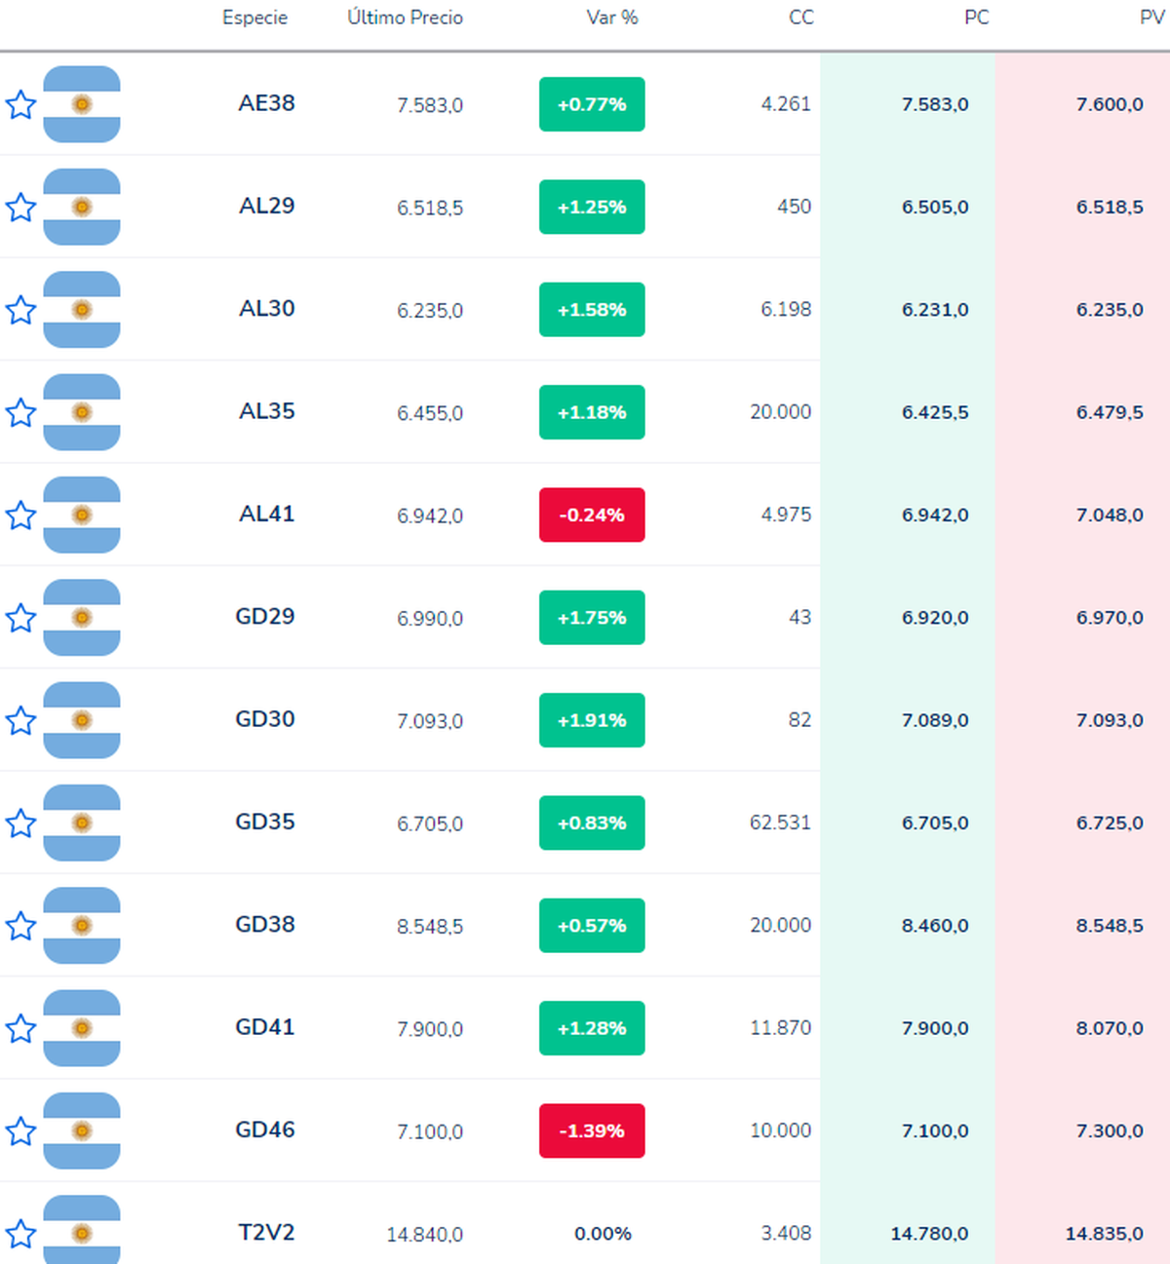Click the Argentina flag icon for AL35

(82, 412)
